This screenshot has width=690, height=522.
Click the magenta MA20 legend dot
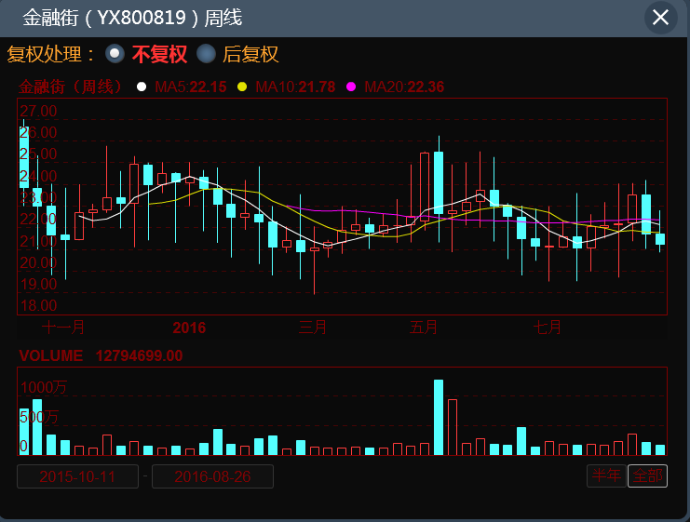point(351,87)
